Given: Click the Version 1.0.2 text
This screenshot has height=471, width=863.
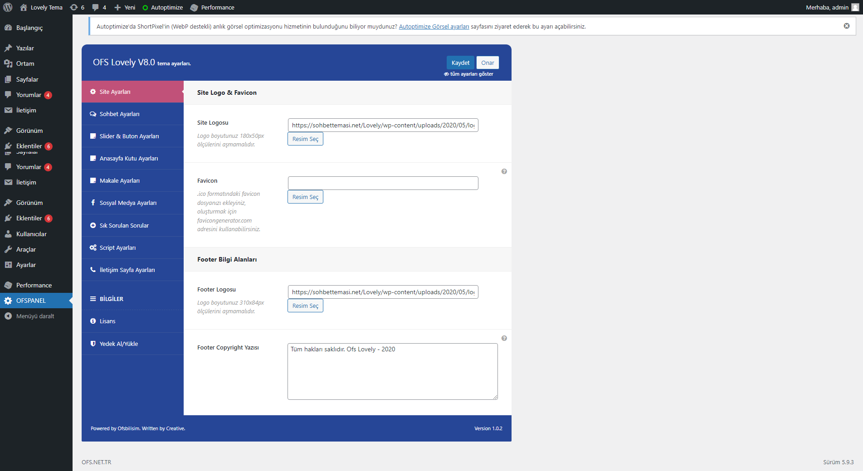Looking at the screenshot, I should [488, 428].
